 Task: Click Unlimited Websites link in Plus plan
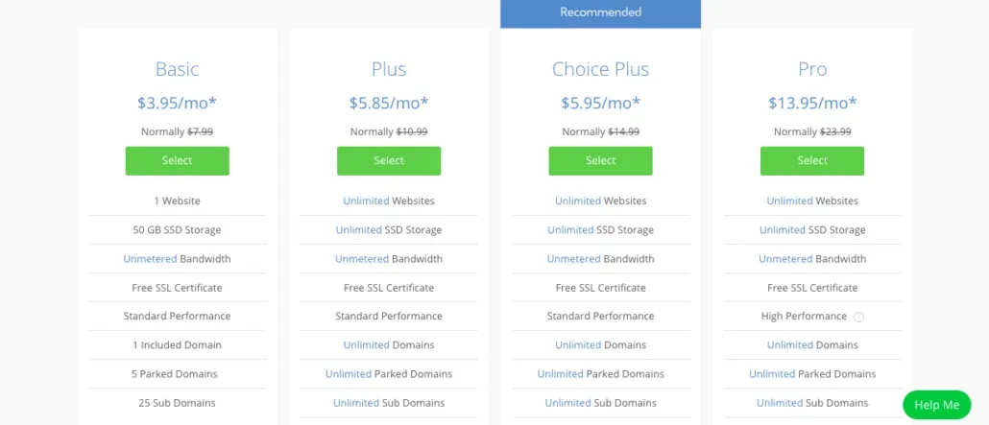pos(366,201)
